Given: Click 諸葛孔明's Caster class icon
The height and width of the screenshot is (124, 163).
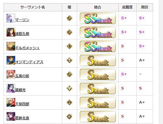Looking at the screenshot, I should pos(69,32).
